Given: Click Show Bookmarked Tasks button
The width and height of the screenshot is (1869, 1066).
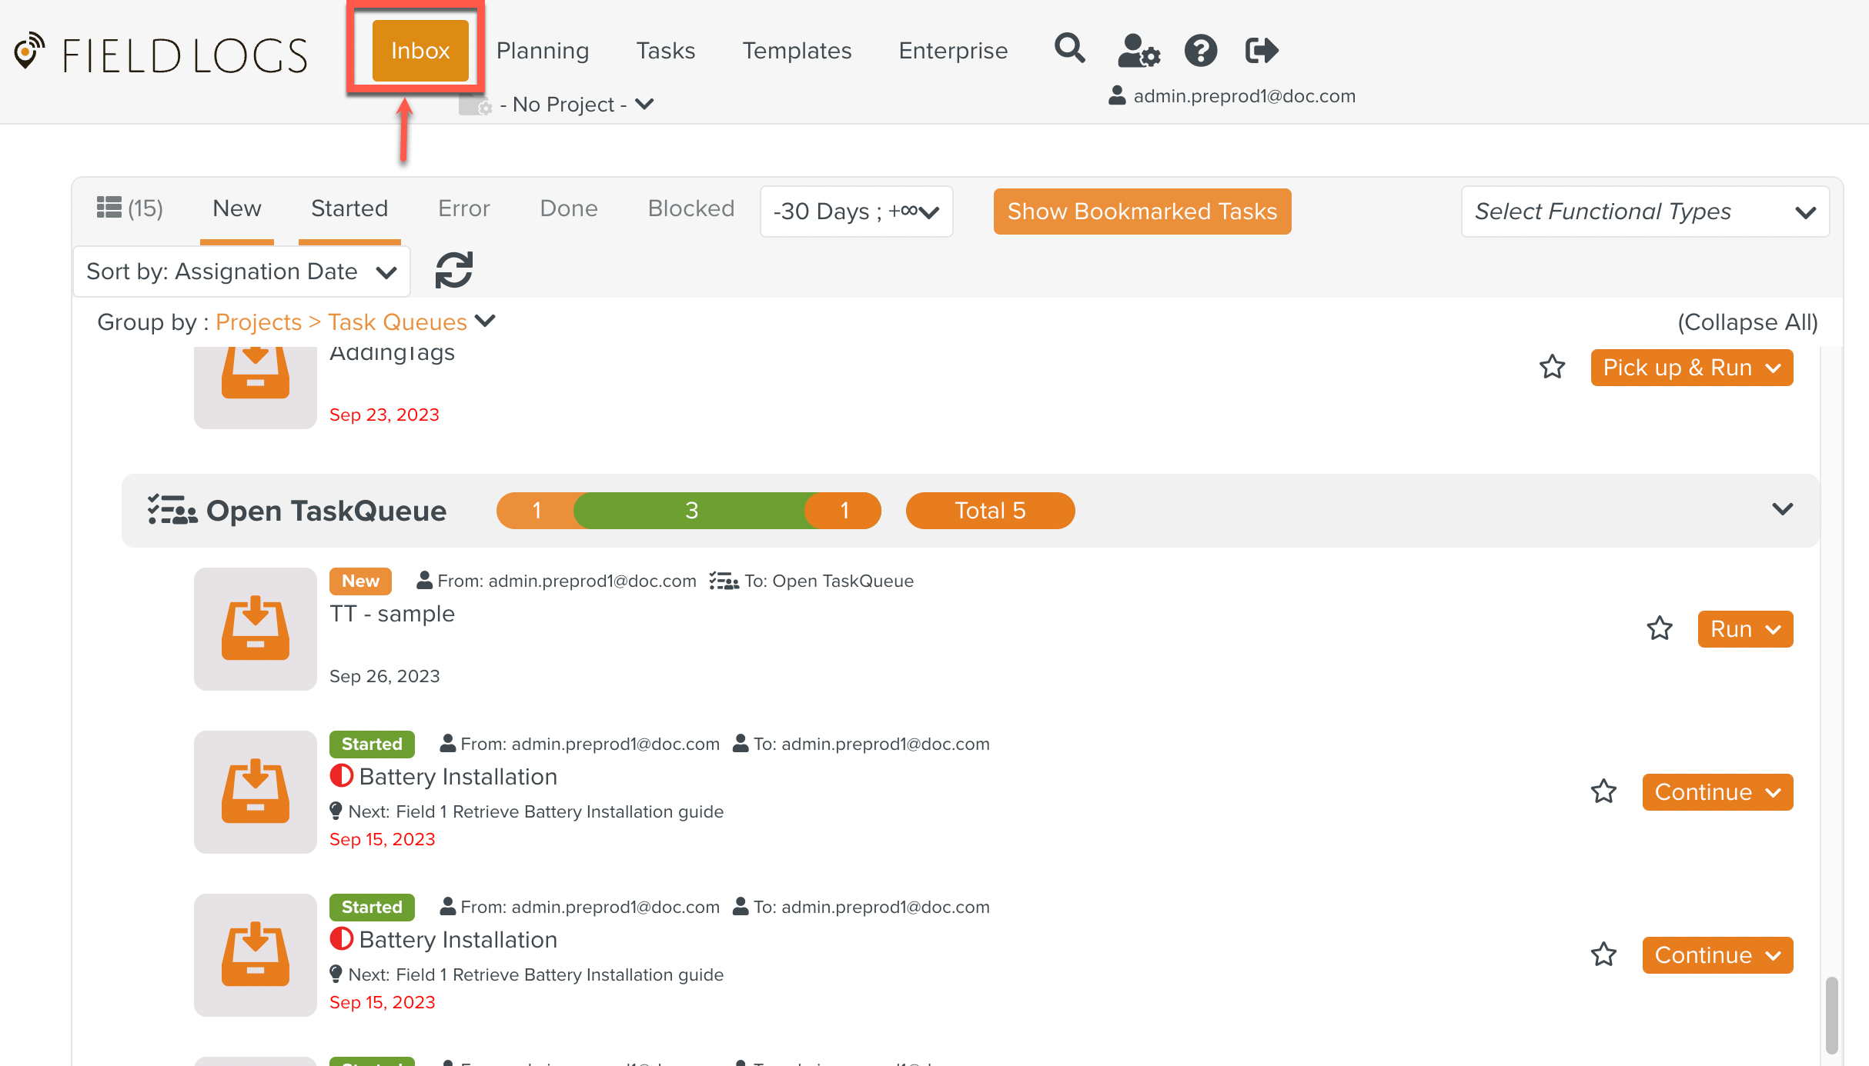Looking at the screenshot, I should click(1142, 212).
